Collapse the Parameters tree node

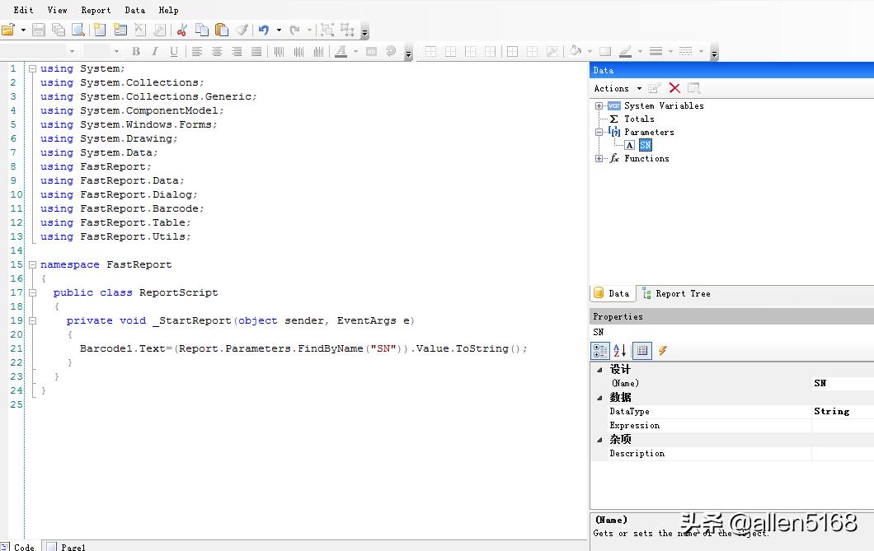click(x=599, y=132)
